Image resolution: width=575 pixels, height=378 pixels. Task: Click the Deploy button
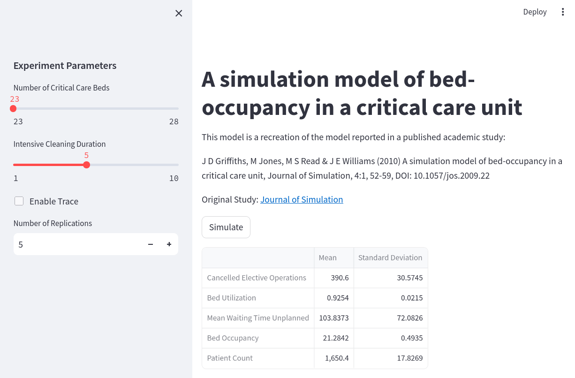point(535,12)
